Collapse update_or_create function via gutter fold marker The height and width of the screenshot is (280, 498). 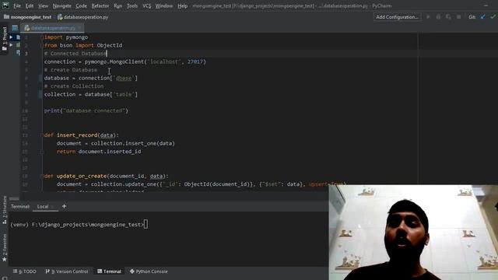tap(42, 176)
